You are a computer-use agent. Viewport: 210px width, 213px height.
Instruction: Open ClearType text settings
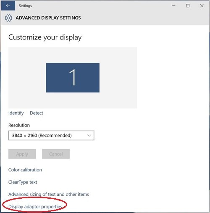coord(23,182)
